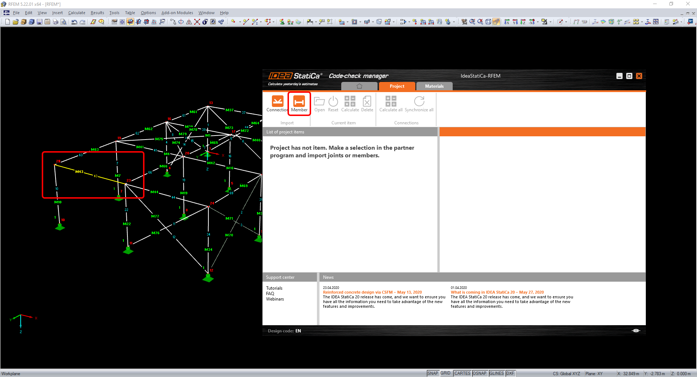
Task: Toggle GRID in the status bar
Action: 445,373
